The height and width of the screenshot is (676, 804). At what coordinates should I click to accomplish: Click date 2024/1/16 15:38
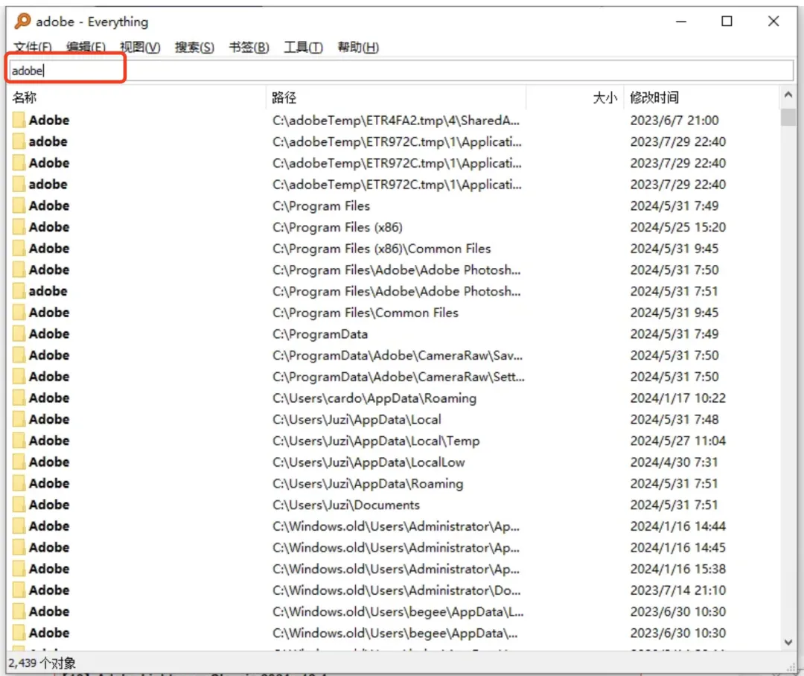(678, 570)
